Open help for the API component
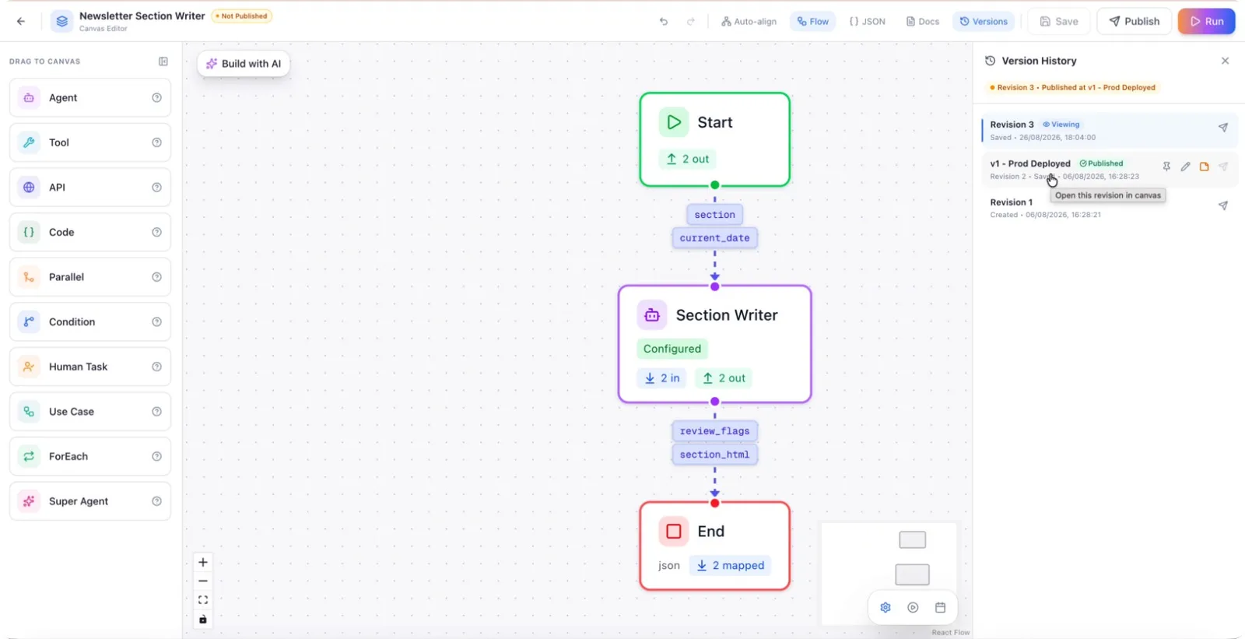 [156, 188]
